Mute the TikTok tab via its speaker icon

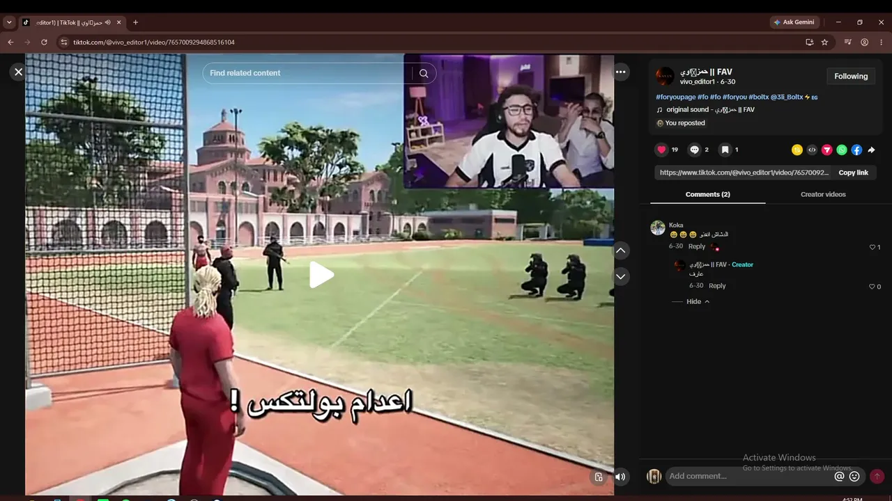[107, 22]
